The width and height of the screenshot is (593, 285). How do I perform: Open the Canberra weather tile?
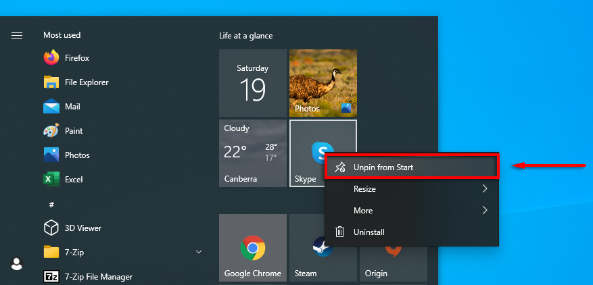[253, 153]
